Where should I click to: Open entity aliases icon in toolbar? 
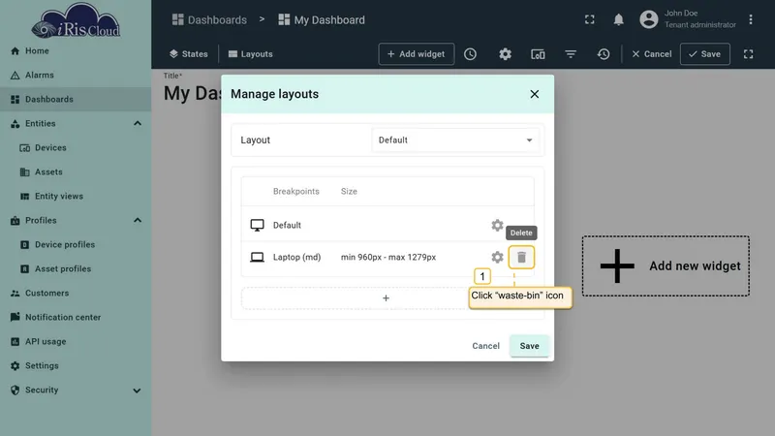coord(538,54)
